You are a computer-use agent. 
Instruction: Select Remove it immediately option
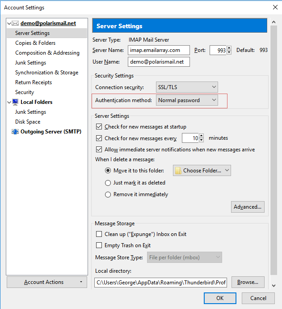point(108,194)
